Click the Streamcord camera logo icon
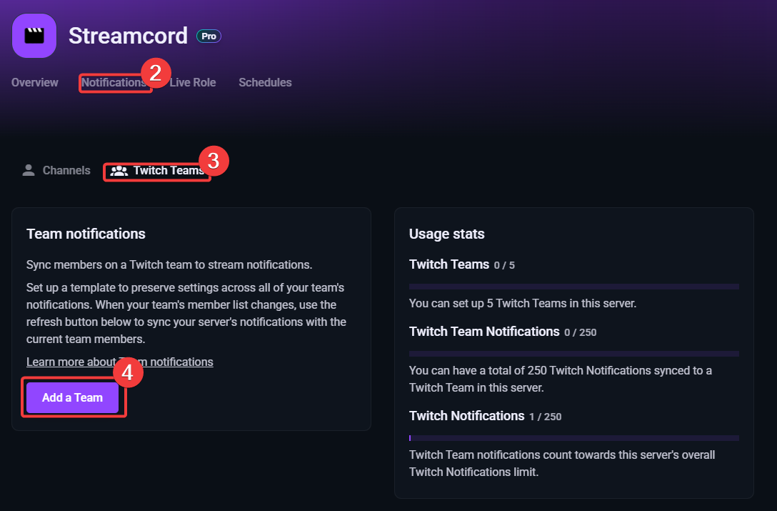Viewport: 777px width, 511px height. 34,35
